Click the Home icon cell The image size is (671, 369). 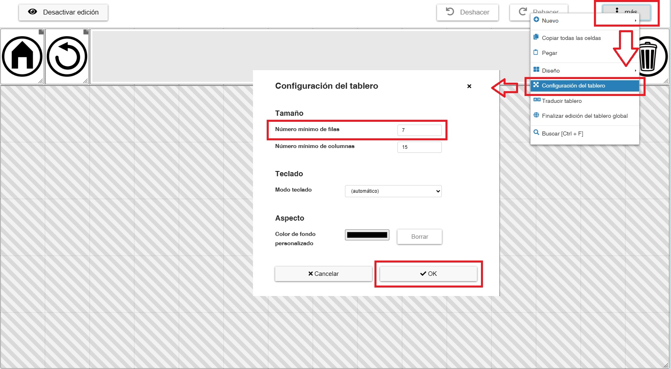(22, 56)
